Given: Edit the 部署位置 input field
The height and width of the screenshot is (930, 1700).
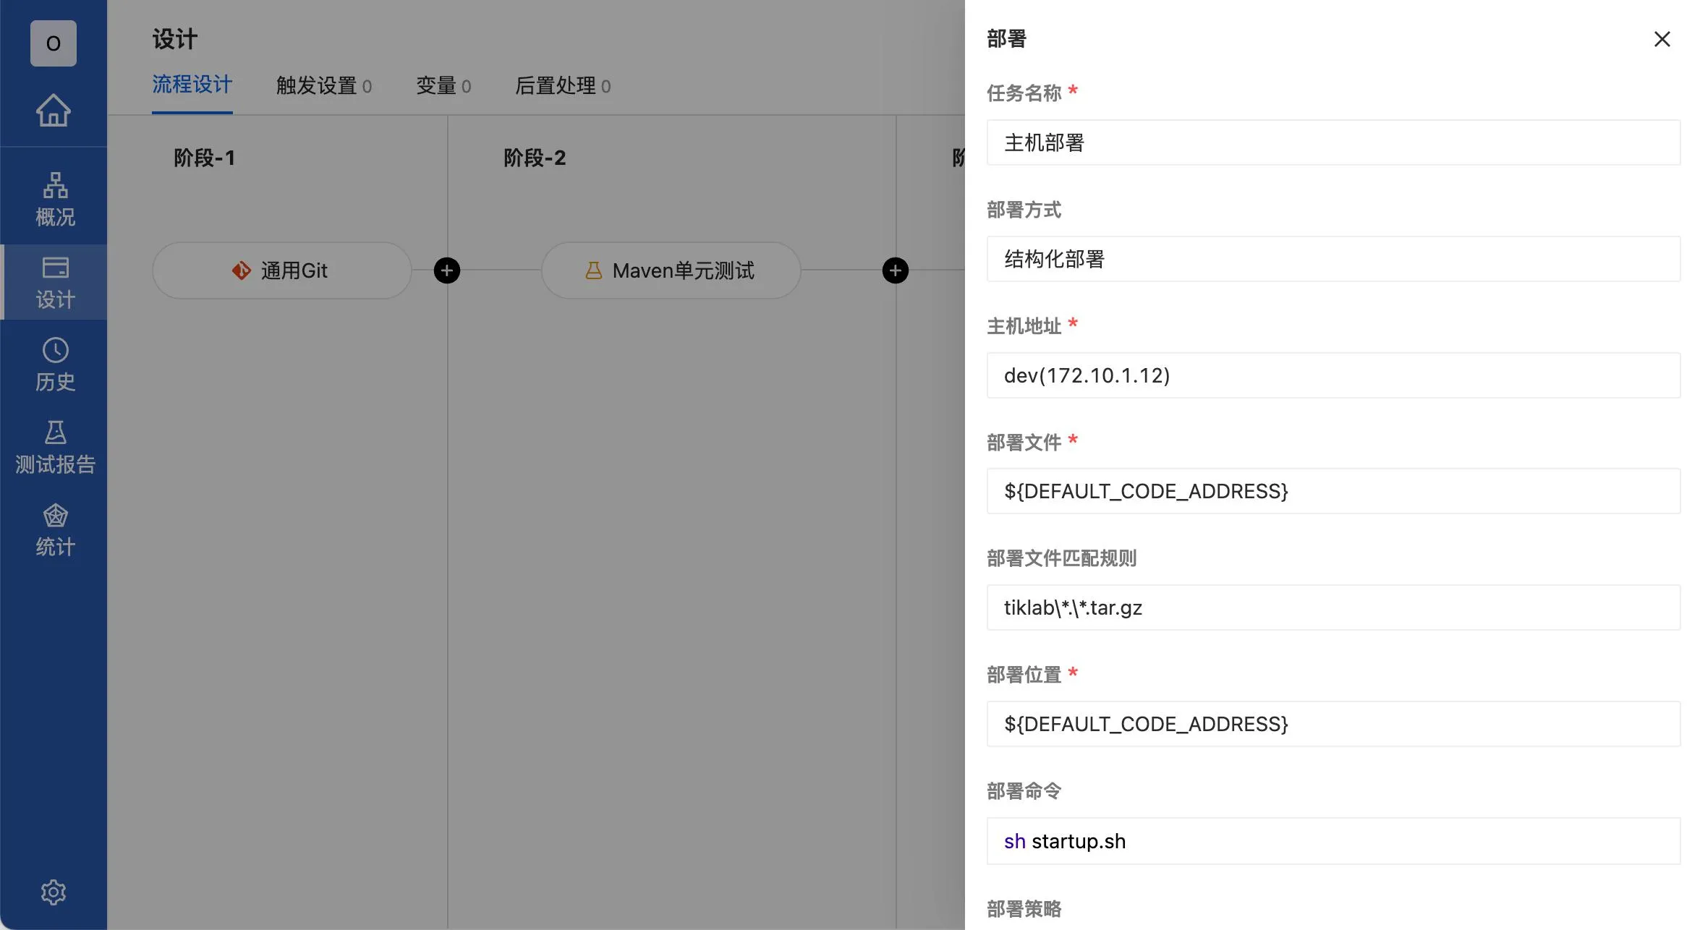Looking at the screenshot, I should pyautogui.click(x=1333, y=724).
